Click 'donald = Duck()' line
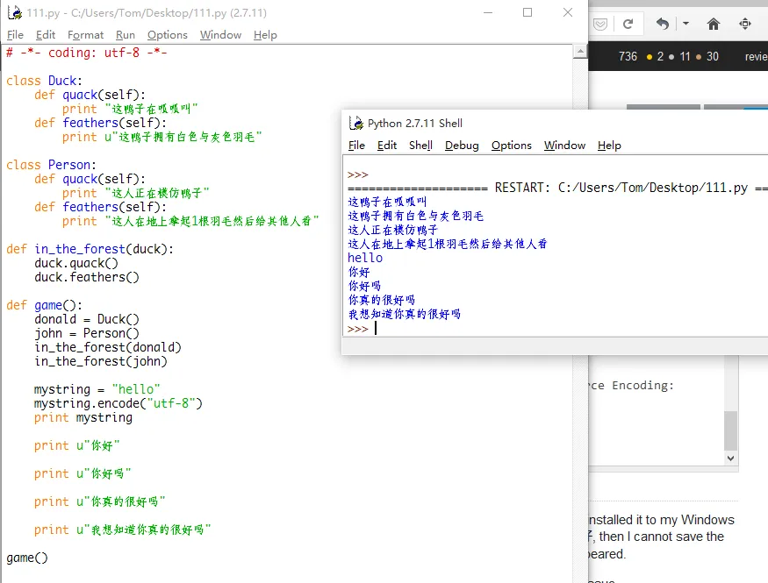Image resolution: width=768 pixels, height=583 pixels. (87, 319)
